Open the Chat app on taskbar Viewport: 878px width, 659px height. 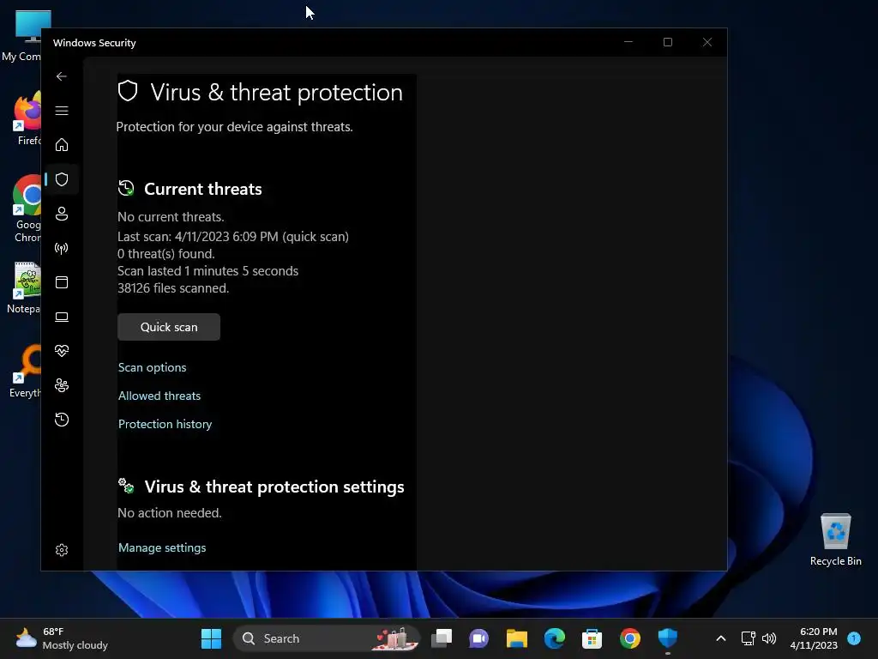pos(478,638)
